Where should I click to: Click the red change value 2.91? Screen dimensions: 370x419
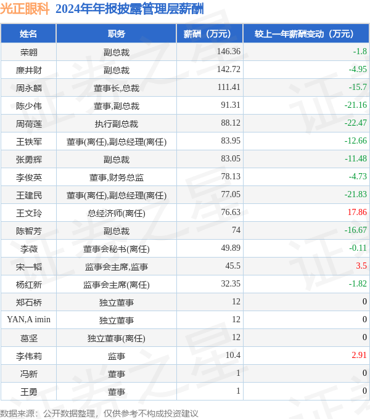pos(359,356)
